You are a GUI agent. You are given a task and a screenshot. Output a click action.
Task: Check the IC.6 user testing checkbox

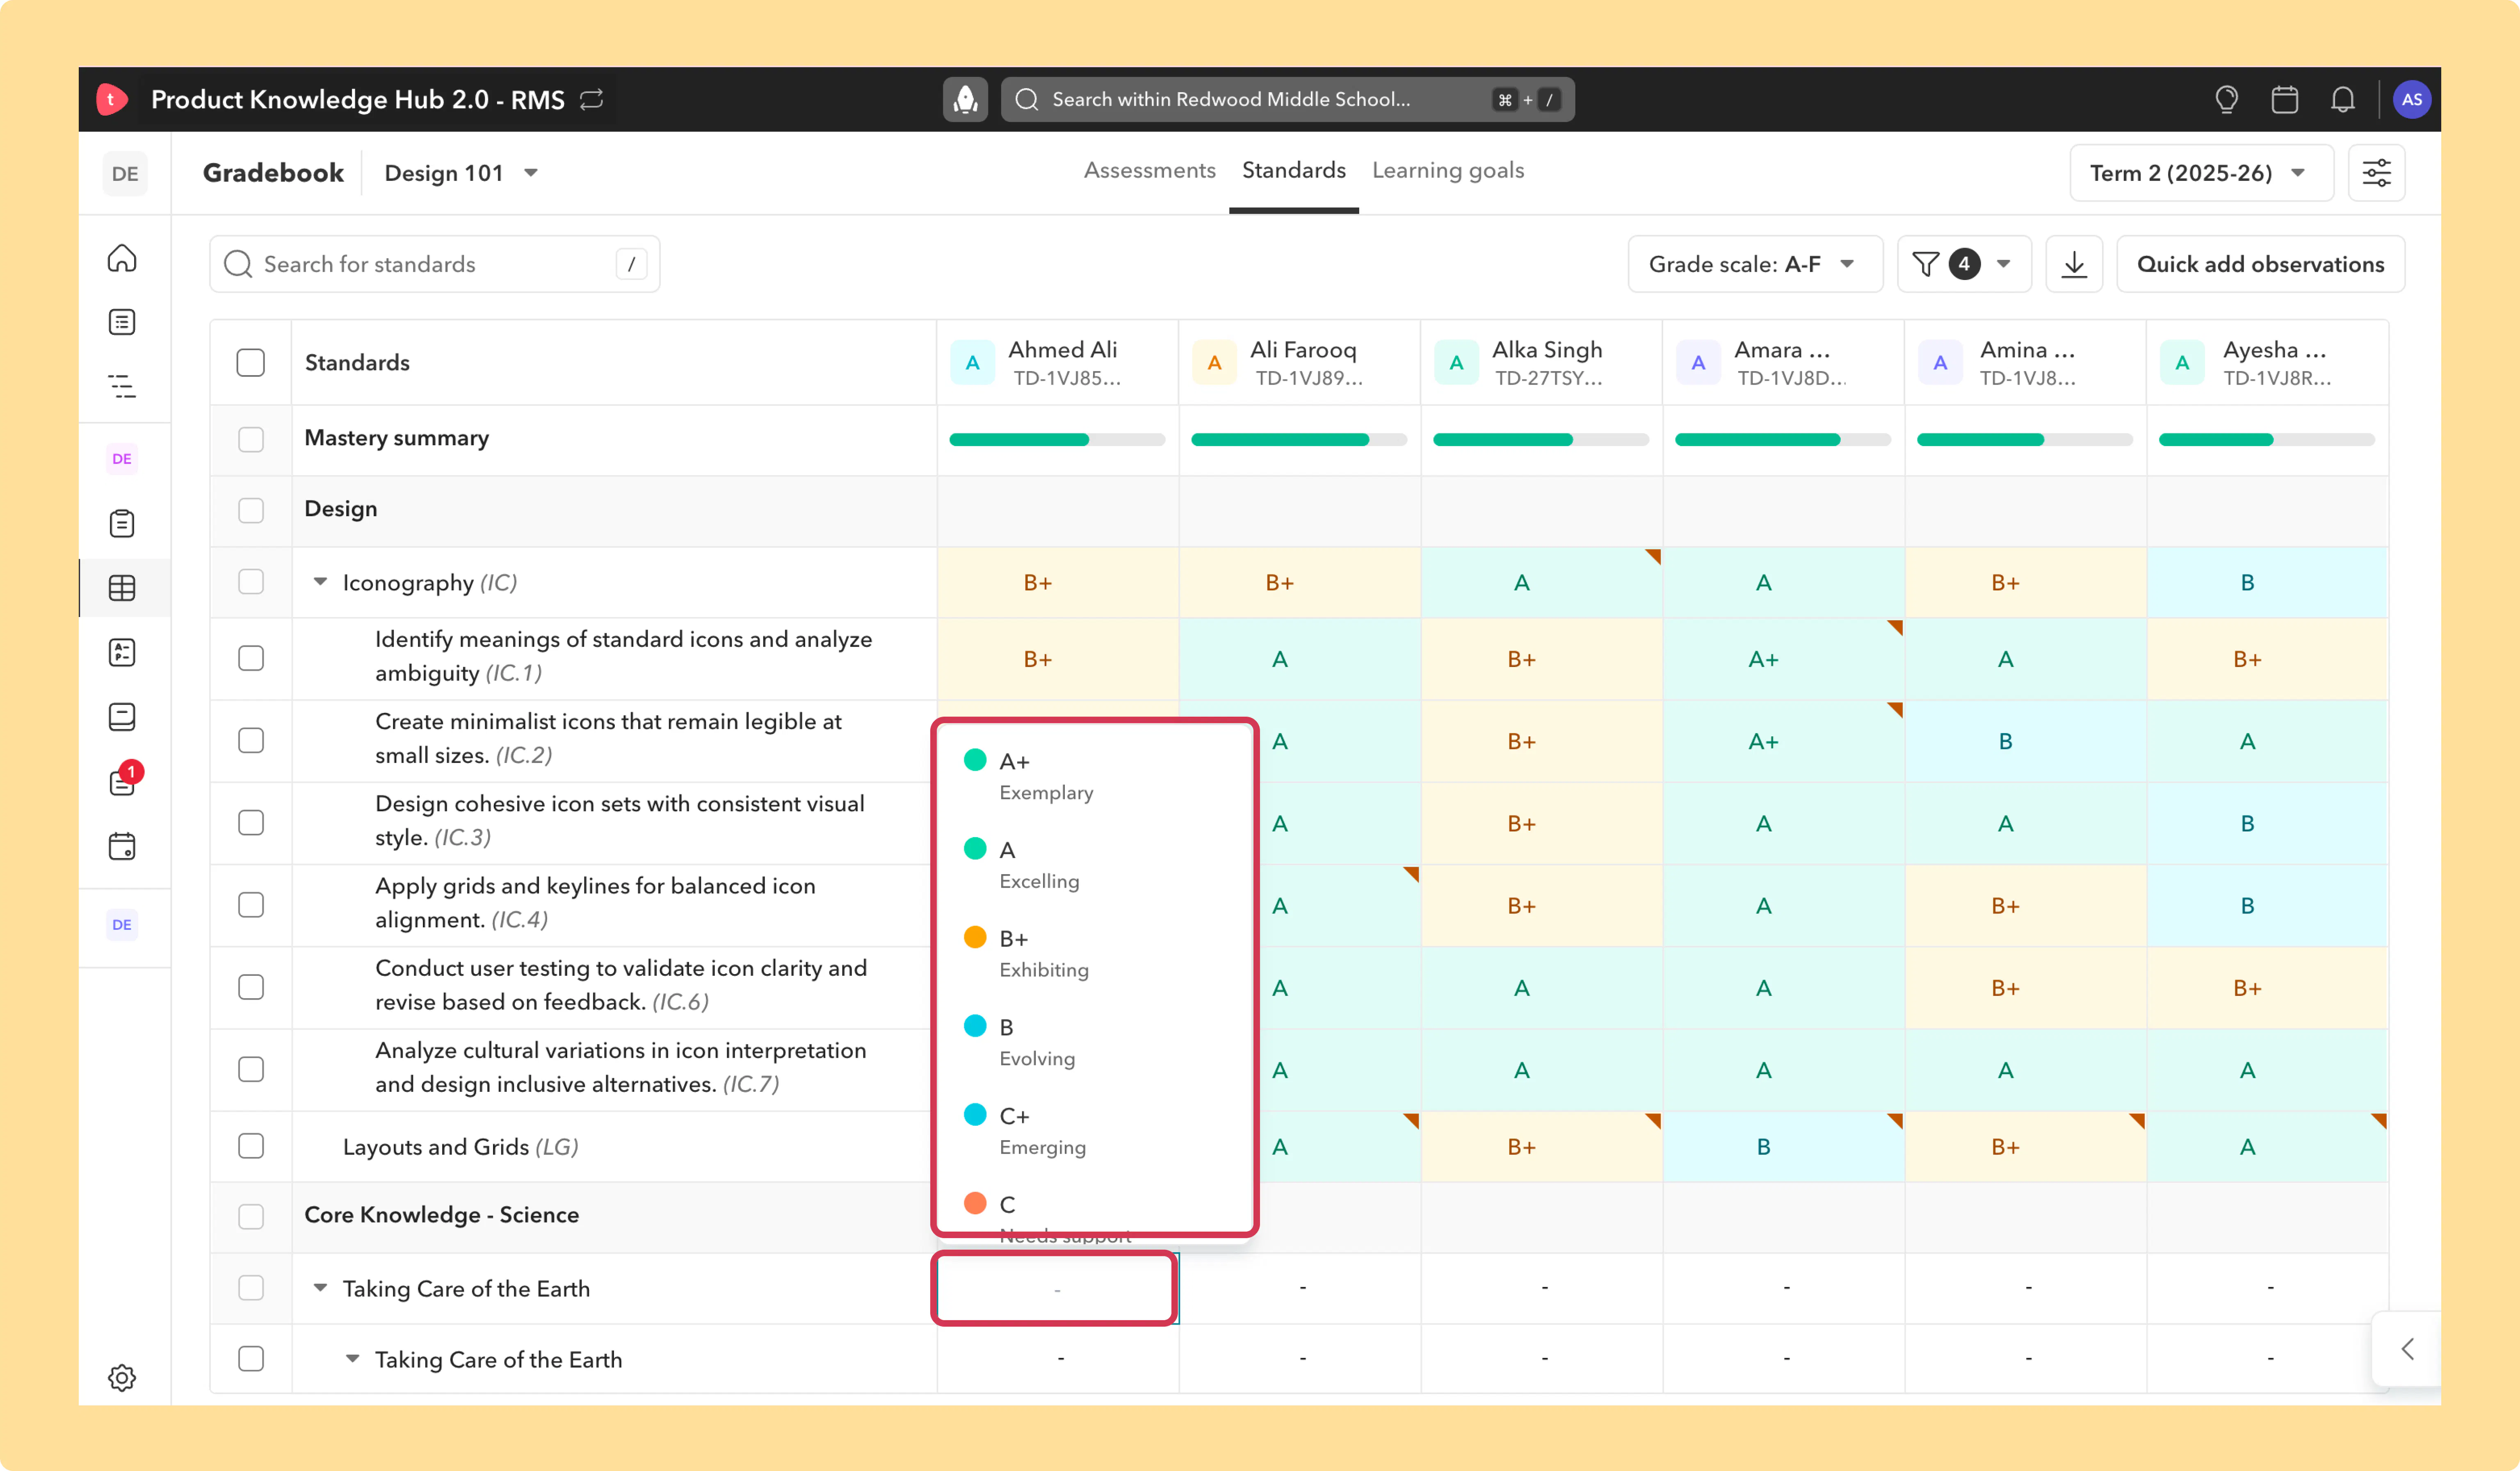(251, 987)
